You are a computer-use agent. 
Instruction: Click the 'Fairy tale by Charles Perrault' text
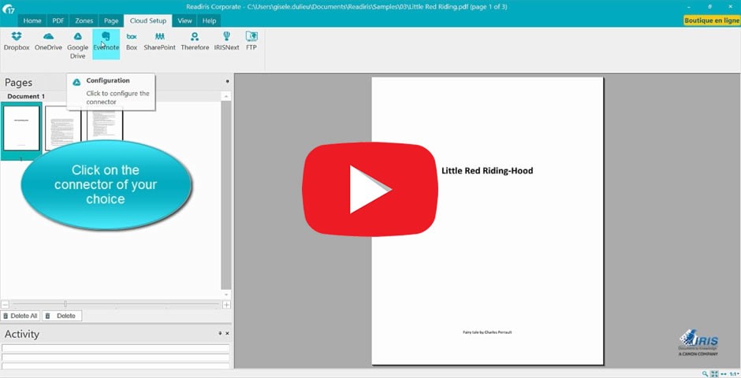[x=487, y=332]
